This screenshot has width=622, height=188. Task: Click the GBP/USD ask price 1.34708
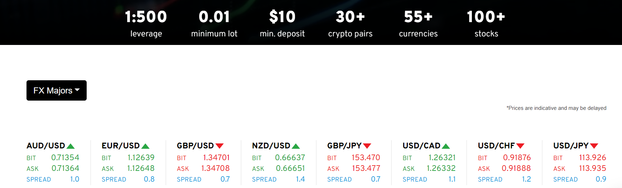[x=215, y=168]
